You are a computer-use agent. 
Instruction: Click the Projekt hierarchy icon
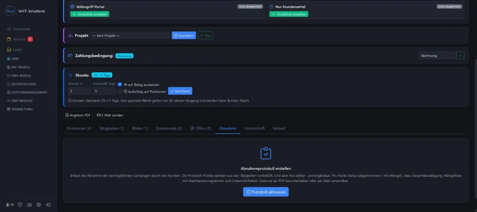[x=70, y=35]
